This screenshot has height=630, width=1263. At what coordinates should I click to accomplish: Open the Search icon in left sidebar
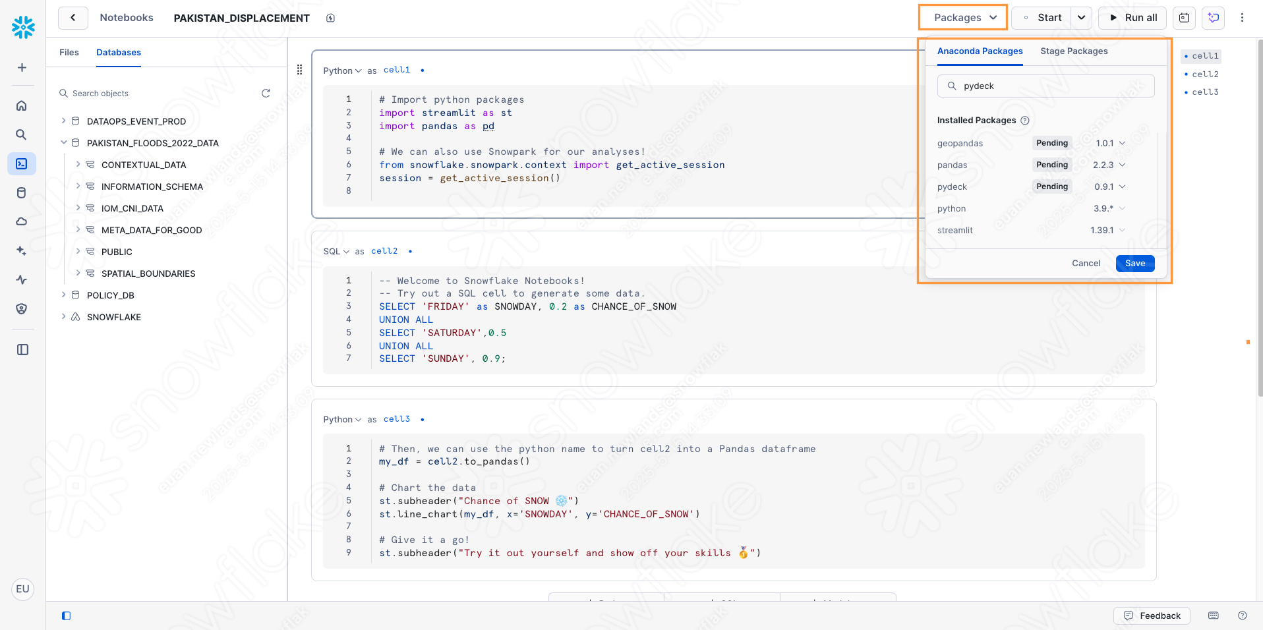click(x=22, y=134)
